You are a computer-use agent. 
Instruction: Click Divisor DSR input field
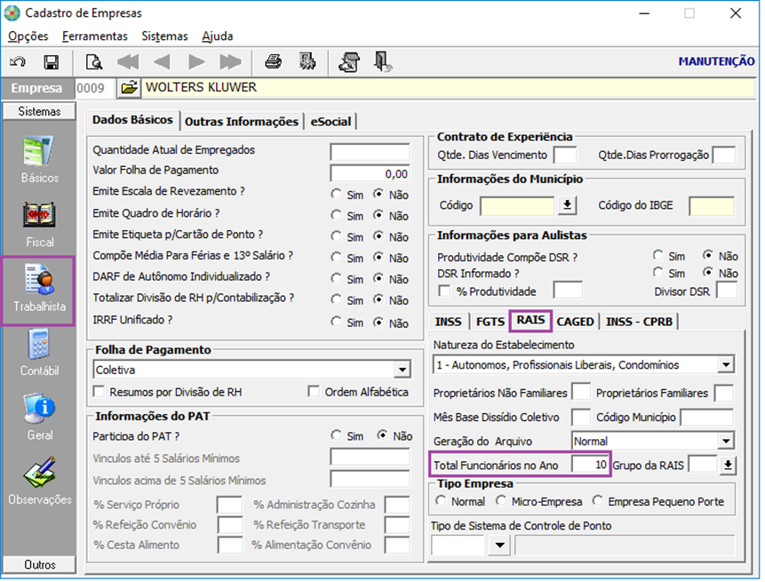727,291
